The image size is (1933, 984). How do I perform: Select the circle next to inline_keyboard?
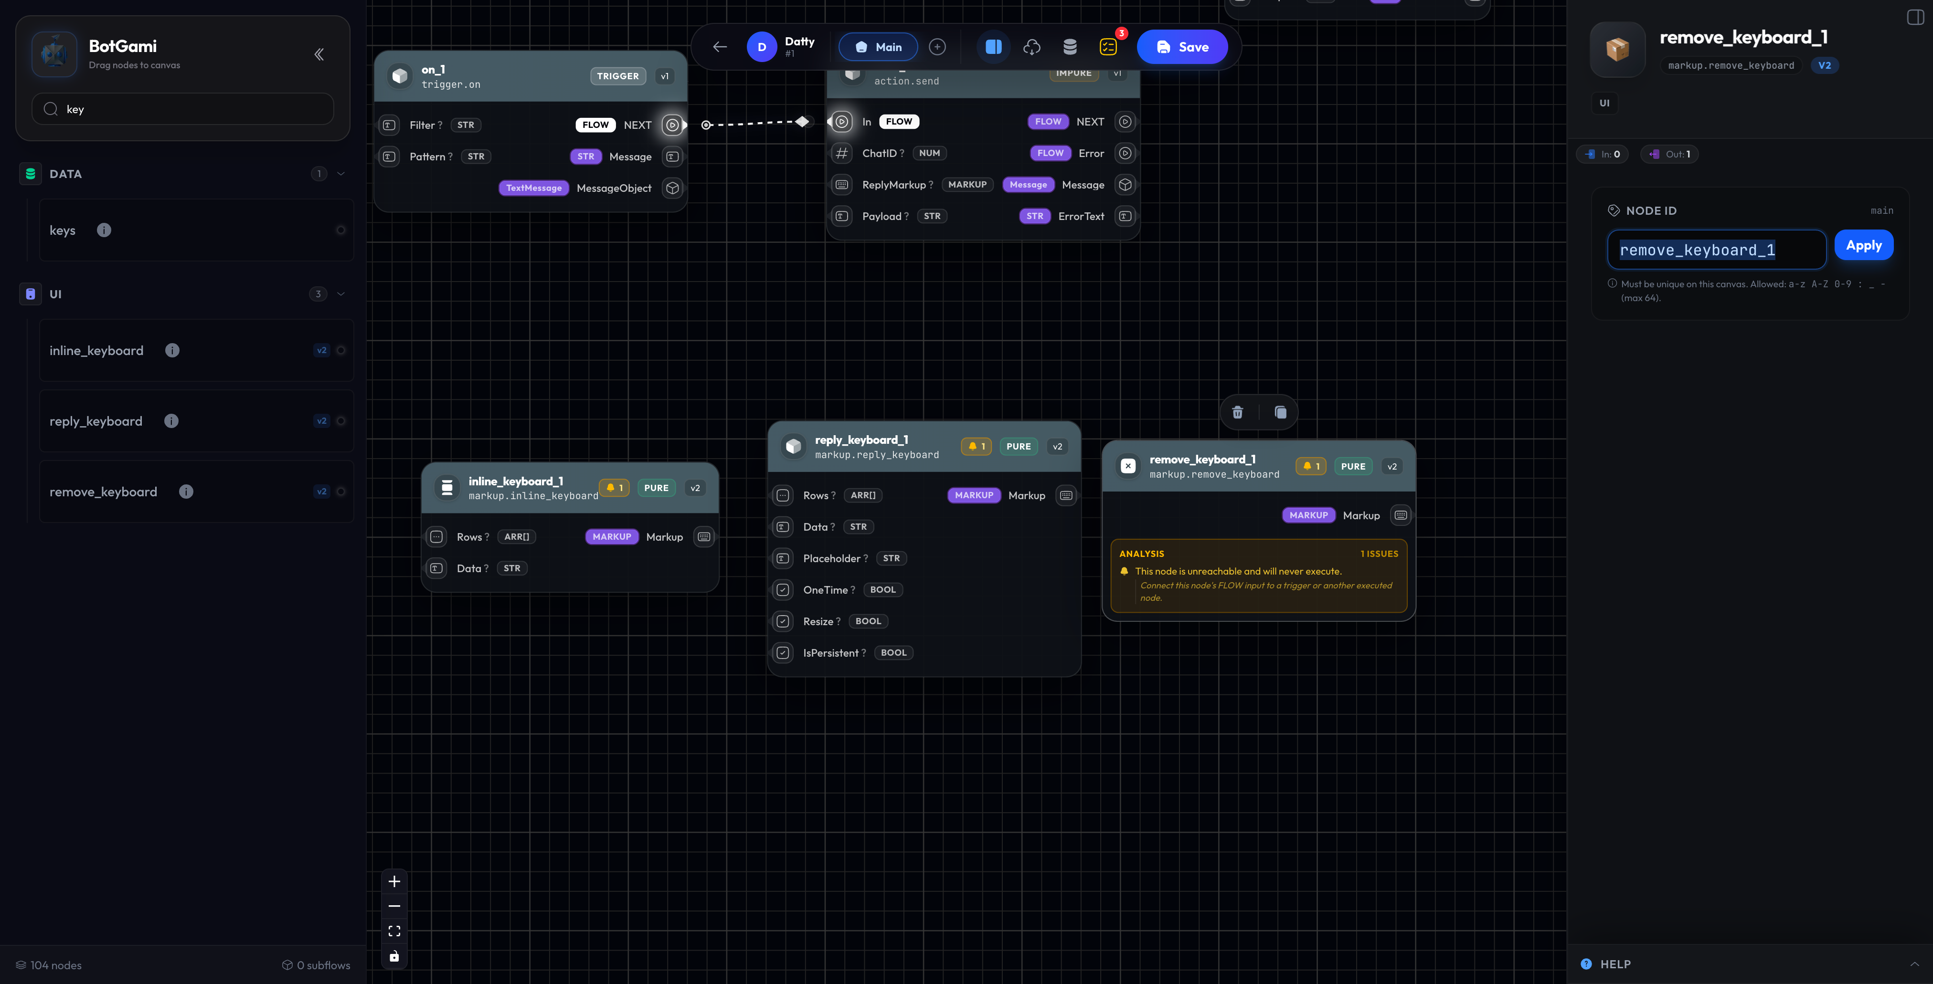point(341,350)
